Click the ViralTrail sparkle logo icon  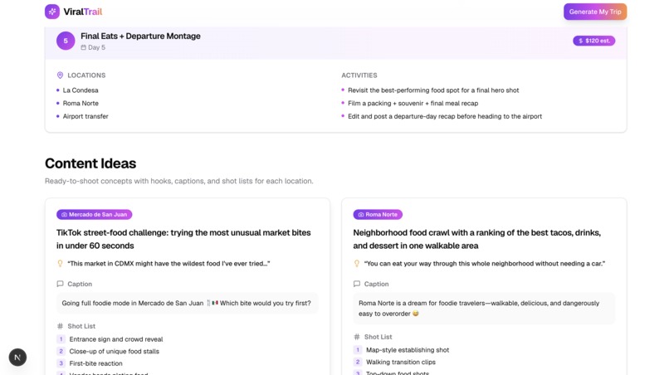52,12
